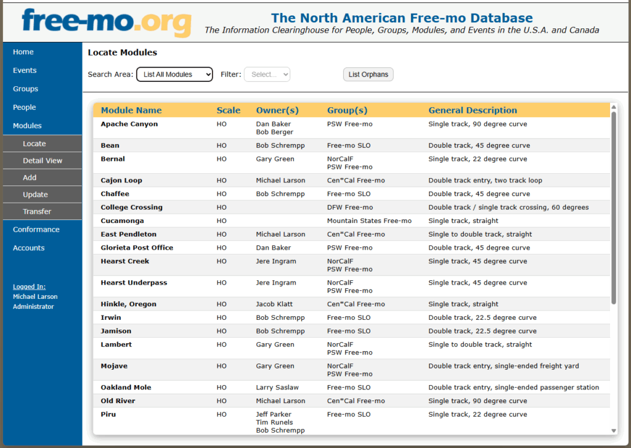Open the Events section
This screenshot has height=448, width=631.
pos(24,70)
